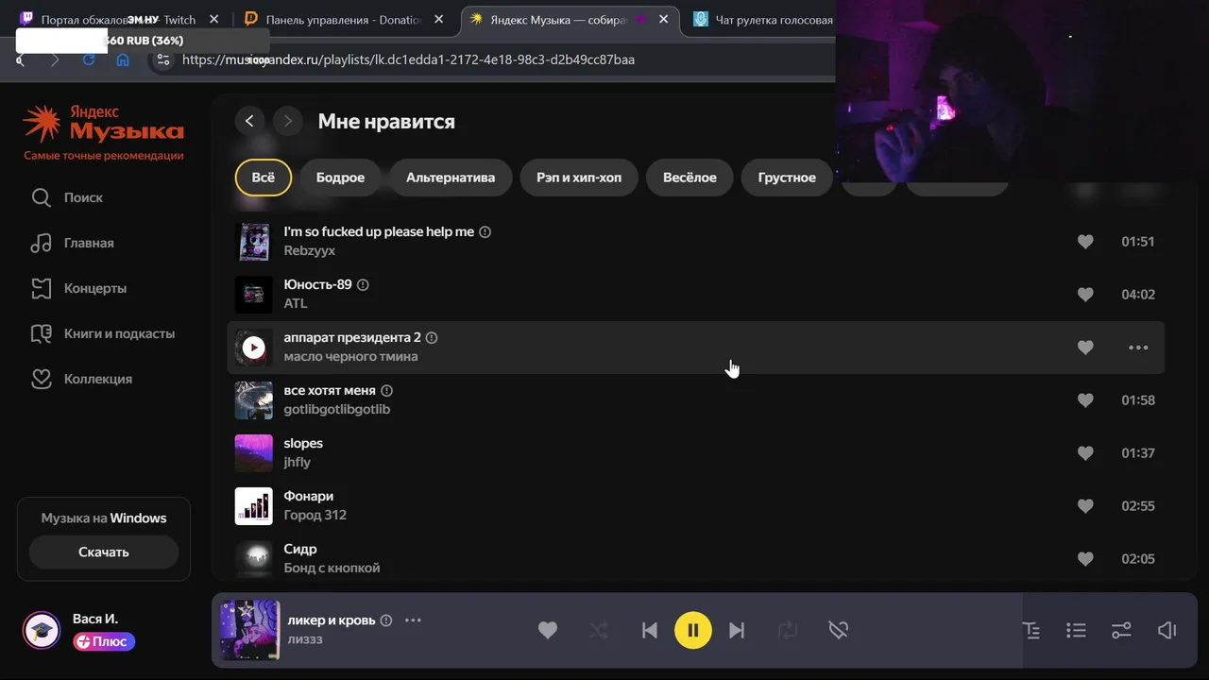Screen dimensions: 1209x680
Task: Skip to previous track
Action: pos(650,630)
